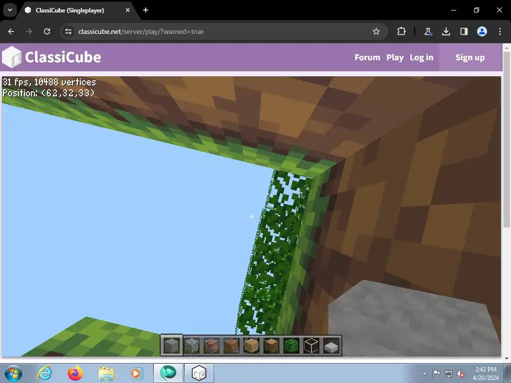Open the Downloads tray icon

point(446,31)
